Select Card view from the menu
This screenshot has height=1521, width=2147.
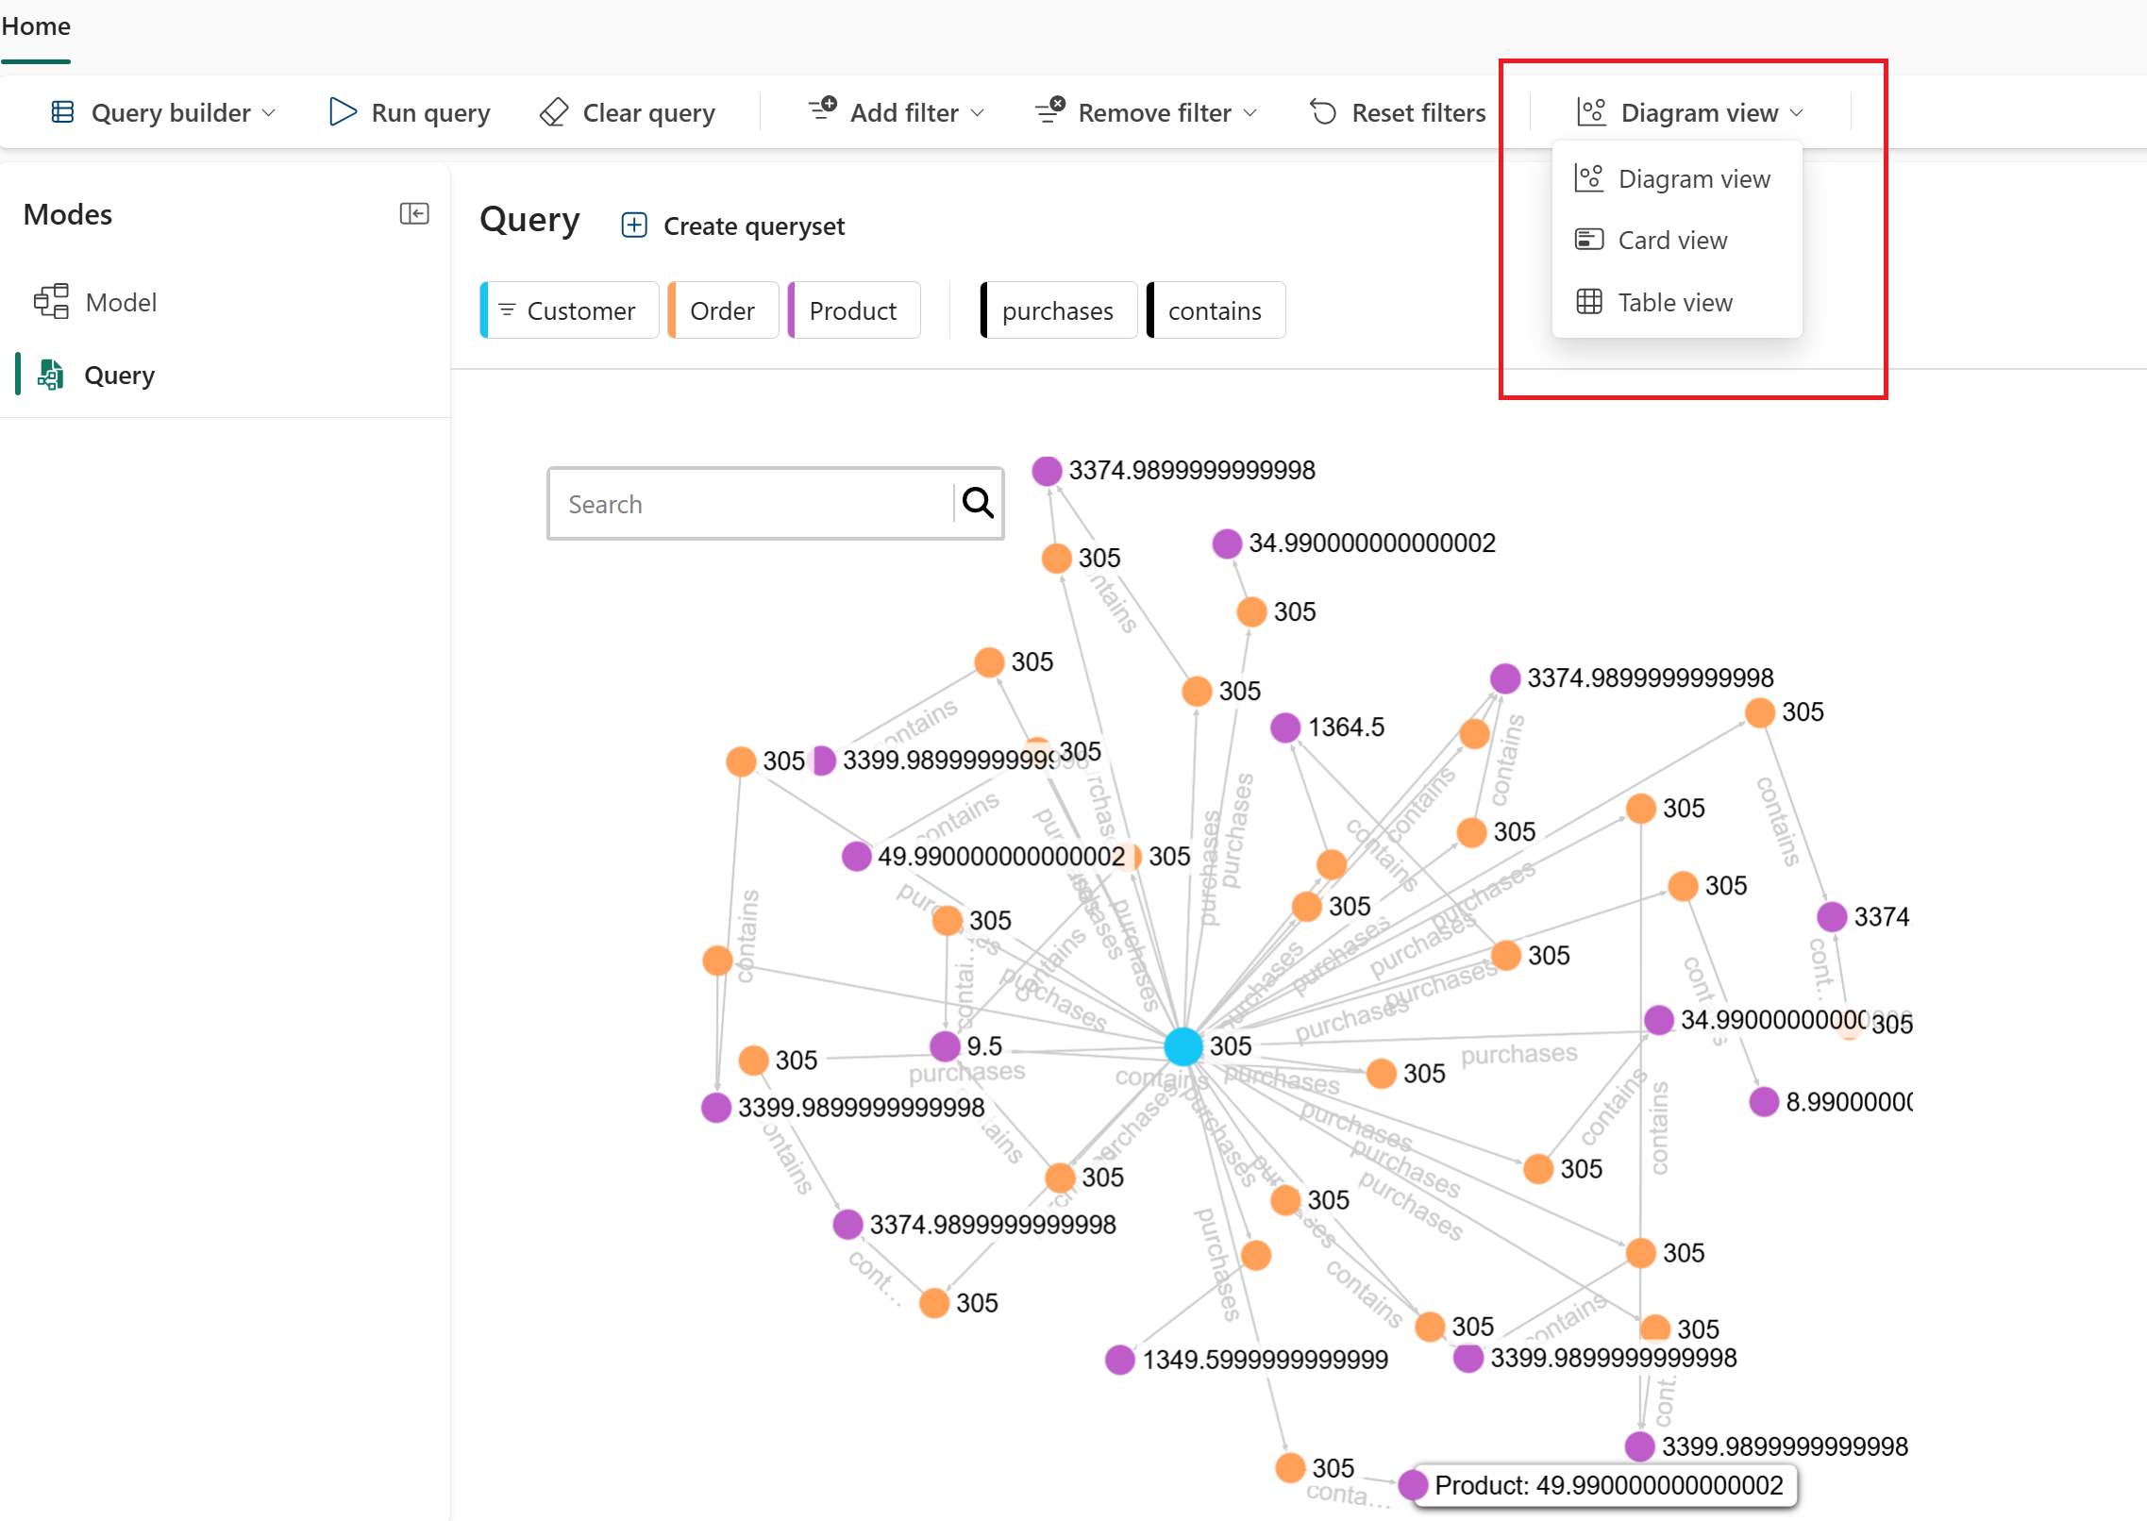point(1672,241)
